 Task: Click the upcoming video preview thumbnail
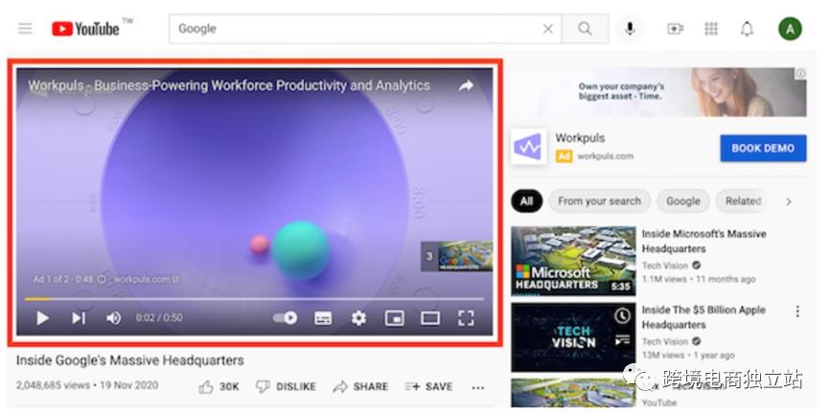457,257
